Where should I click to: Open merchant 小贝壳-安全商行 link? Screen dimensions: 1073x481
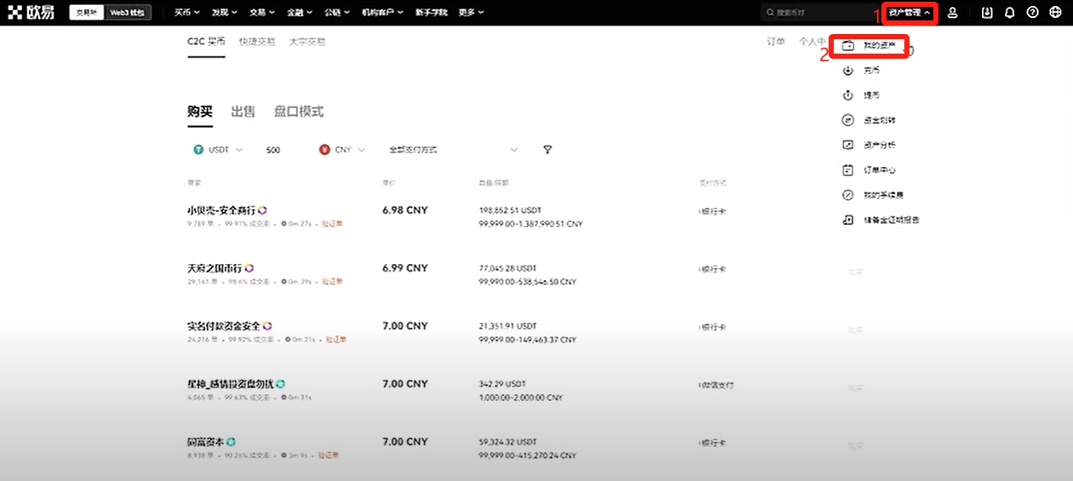point(221,209)
